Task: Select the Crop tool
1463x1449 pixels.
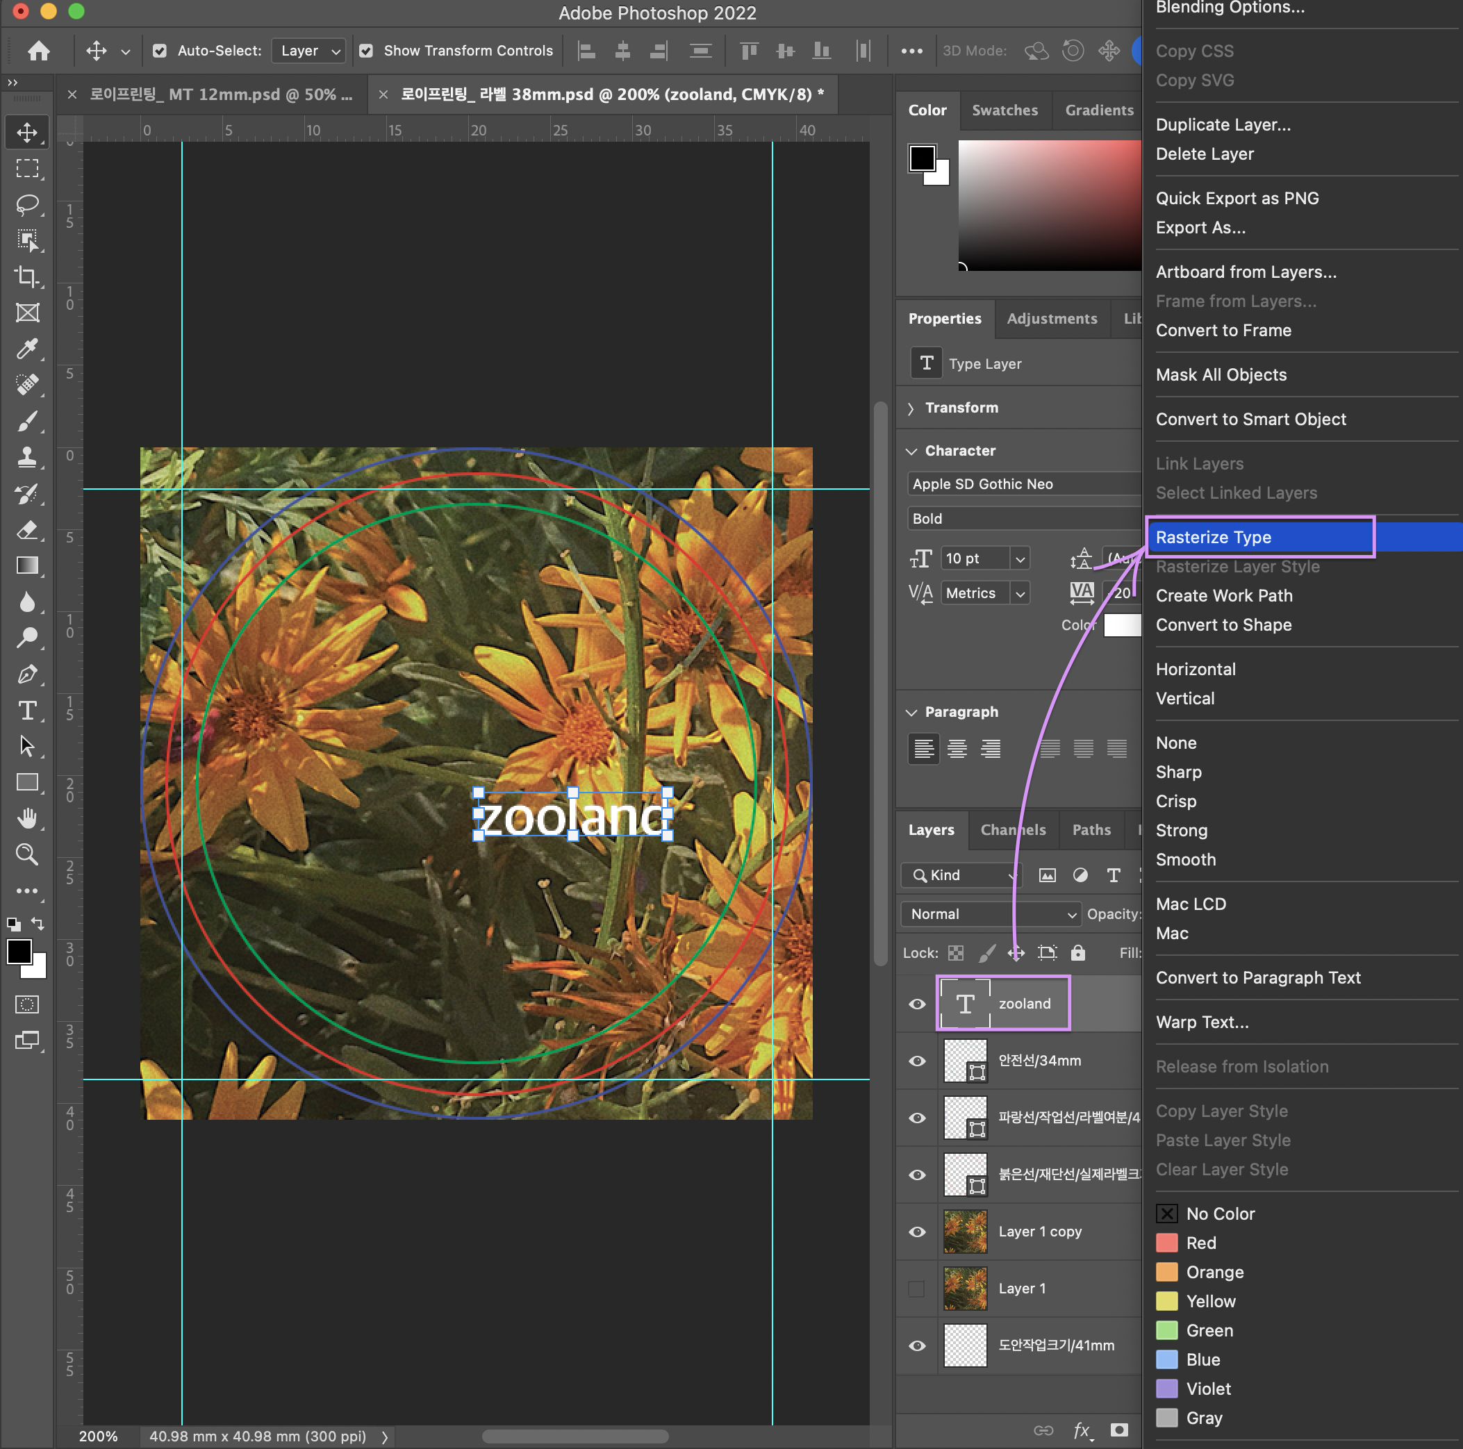Action: pos(27,277)
